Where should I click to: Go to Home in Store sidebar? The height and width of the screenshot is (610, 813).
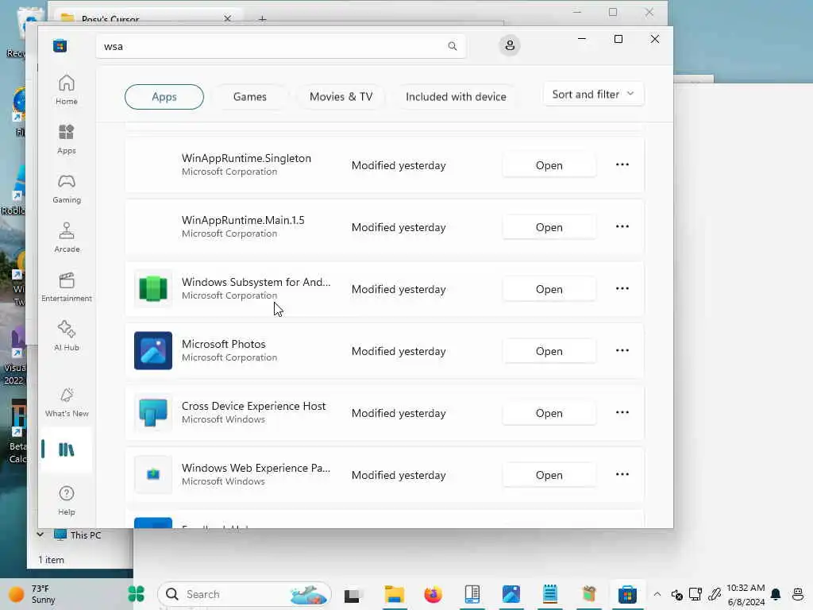tap(67, 90)
